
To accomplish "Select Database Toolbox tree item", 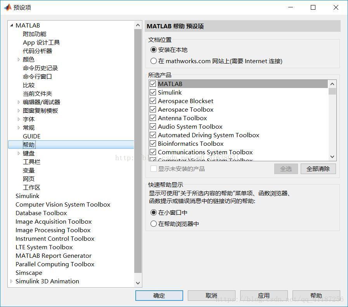I will click(41, 213).
